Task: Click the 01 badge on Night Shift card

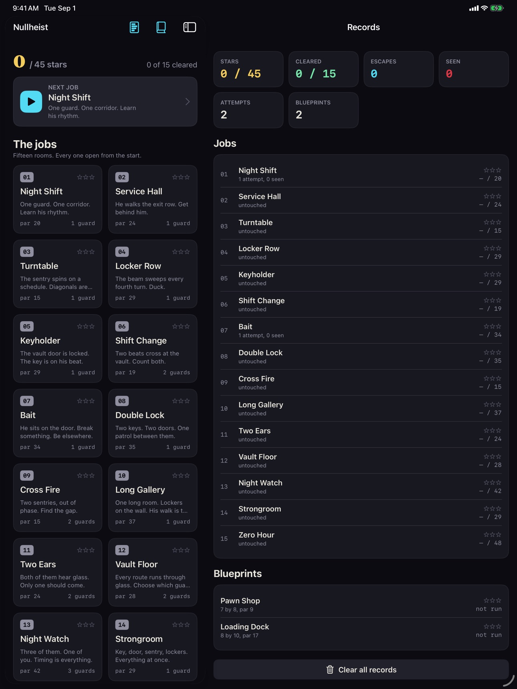Action: point(27,177)
